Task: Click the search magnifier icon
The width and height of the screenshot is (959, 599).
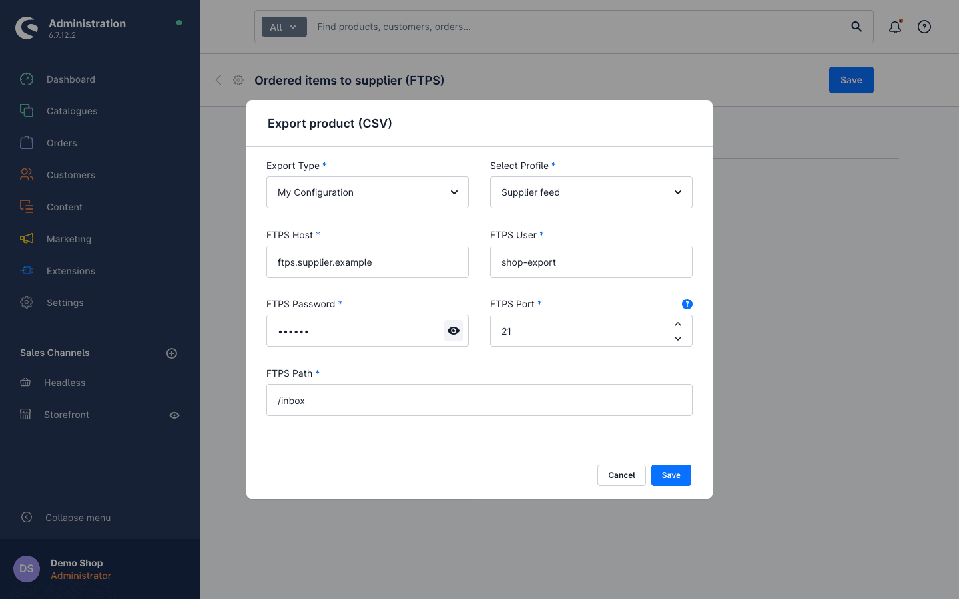Action: point(856,27)
